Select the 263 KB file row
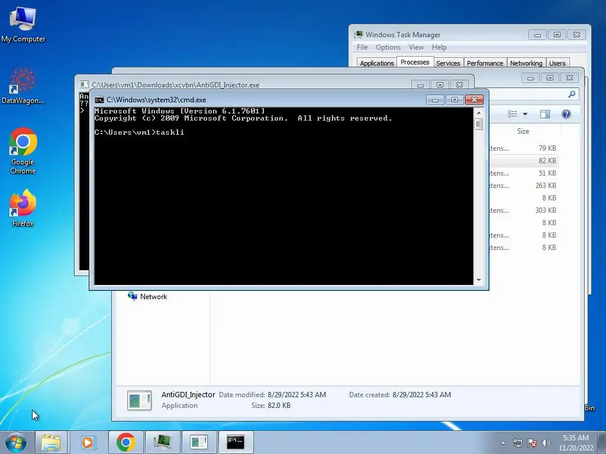Image resolution: width=606 pixels, height=454 pixels. click(x=524, y=185)
